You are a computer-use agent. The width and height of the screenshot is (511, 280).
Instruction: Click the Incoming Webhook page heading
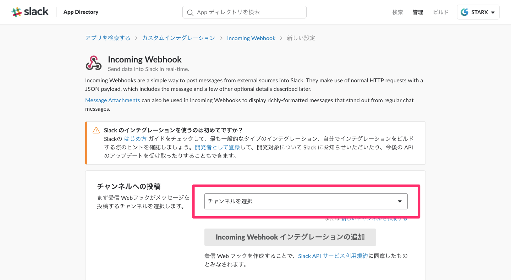click(x=145, y=59)
